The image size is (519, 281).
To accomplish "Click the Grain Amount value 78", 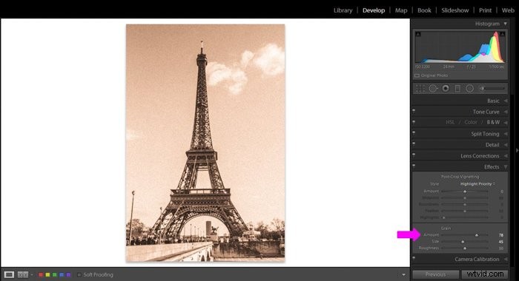I will coord(500,235).
